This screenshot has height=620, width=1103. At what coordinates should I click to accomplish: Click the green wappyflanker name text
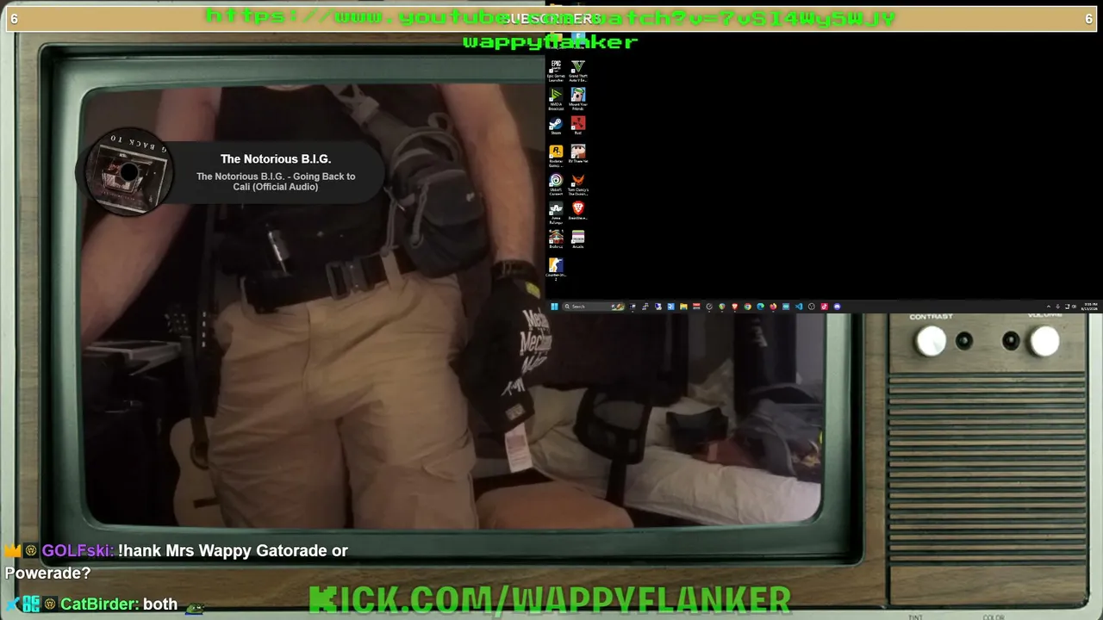point(551,42)
